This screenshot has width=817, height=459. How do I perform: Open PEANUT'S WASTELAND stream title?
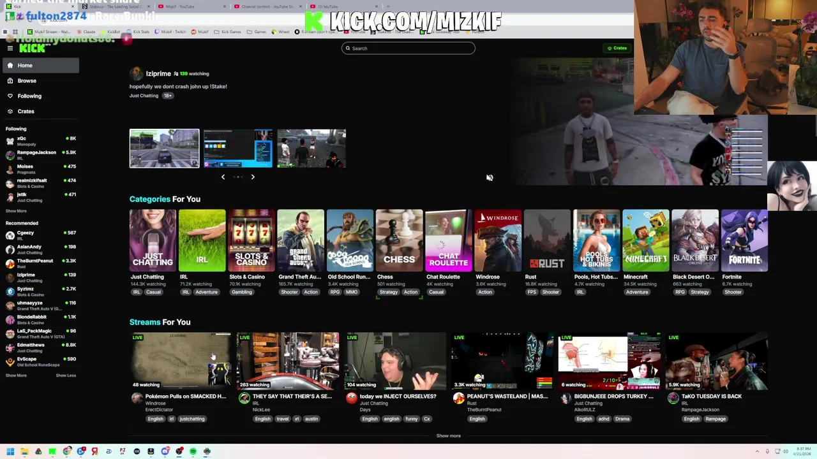click(x=507, y=397)
